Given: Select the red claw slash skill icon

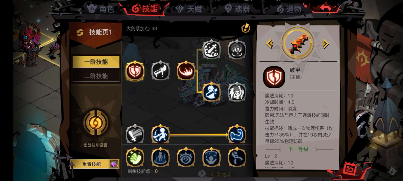Looking at the screenshot, I should [186, 71].
